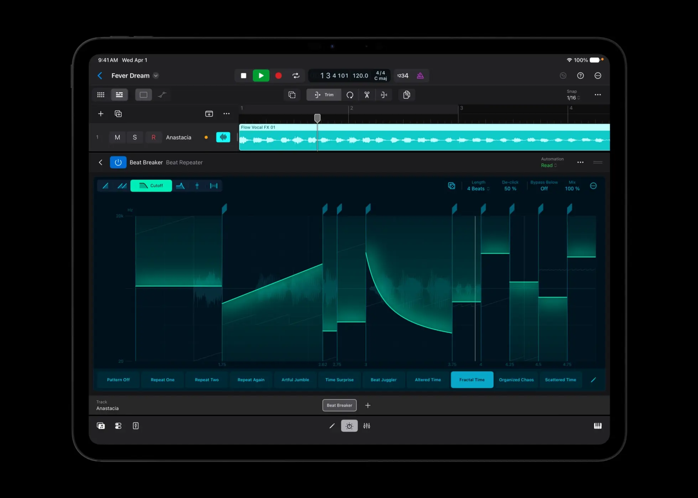This screenshot has width=698, height=498.
Task: Switch to the tracks list view
Action: point(119,95)
